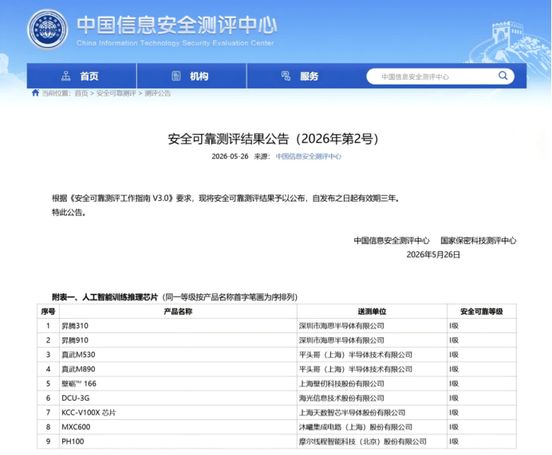Image resolution: width=552 pixels, height=455 pixels.
Task: Open the source link 中国信息安全测评中心
Action: 309,156
